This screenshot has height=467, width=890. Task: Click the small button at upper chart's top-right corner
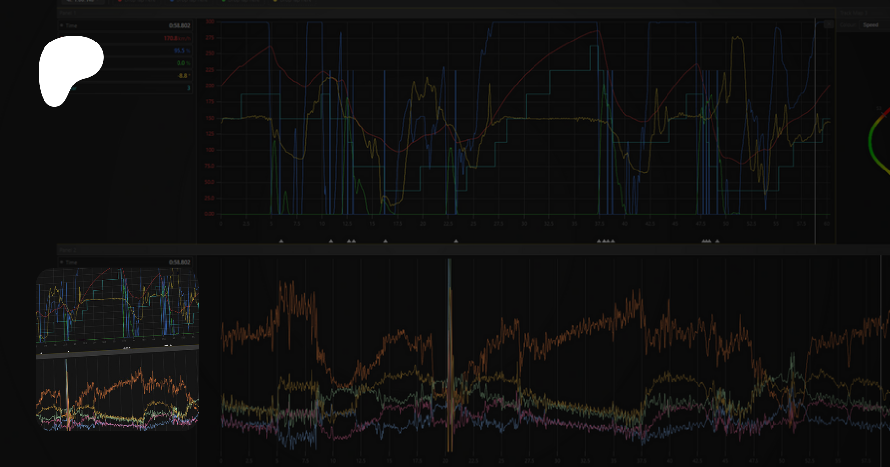[x=829, y=24]
